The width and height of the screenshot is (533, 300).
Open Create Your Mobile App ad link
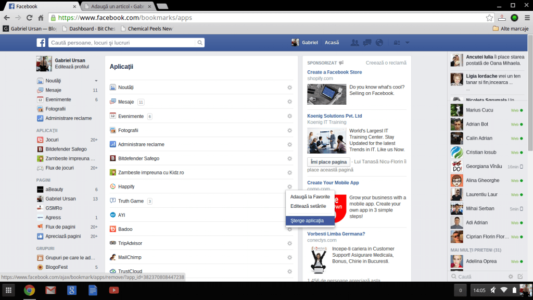(x=333, y=183)
